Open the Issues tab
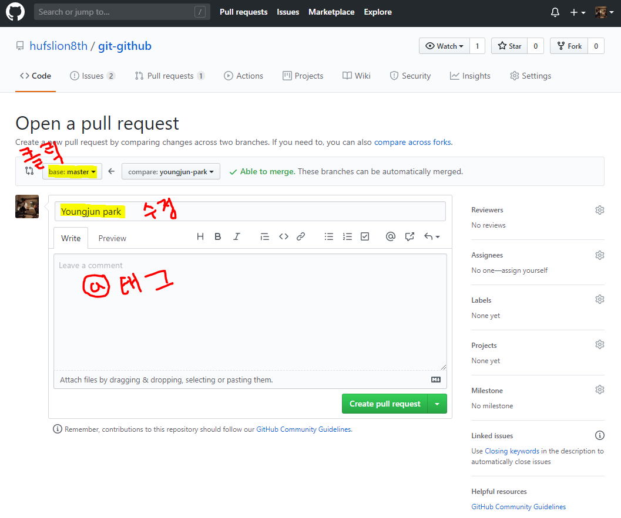The width and height of the screenshot is (621, 518). [93, 76]
